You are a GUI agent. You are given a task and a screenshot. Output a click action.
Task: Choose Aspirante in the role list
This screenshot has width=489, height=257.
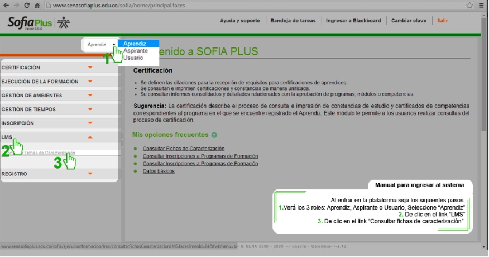tap(138, 51)
